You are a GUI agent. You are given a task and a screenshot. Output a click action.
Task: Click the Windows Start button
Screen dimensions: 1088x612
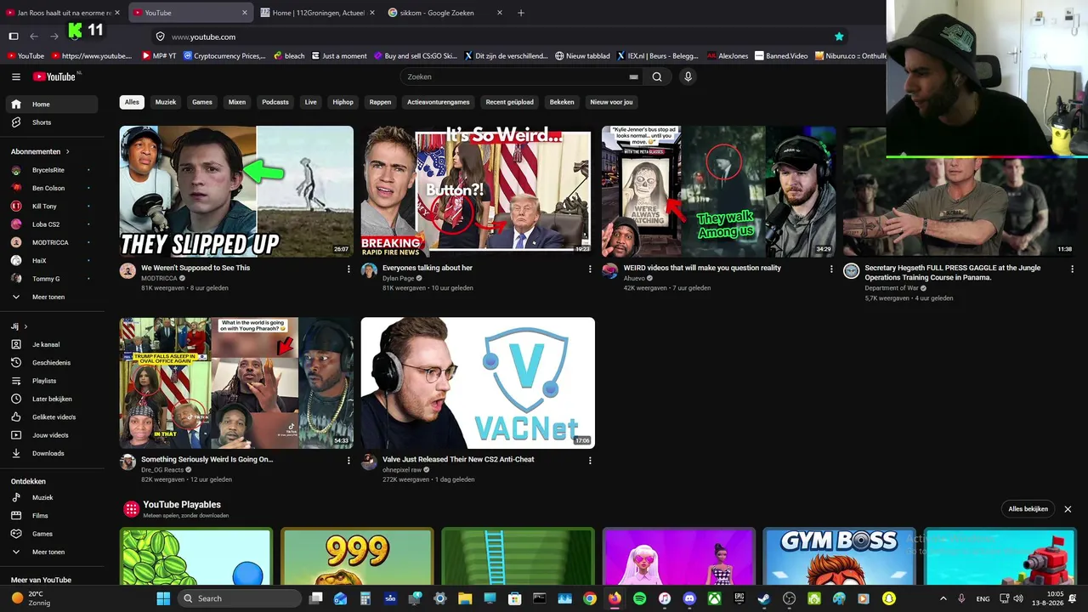(163, 598)
